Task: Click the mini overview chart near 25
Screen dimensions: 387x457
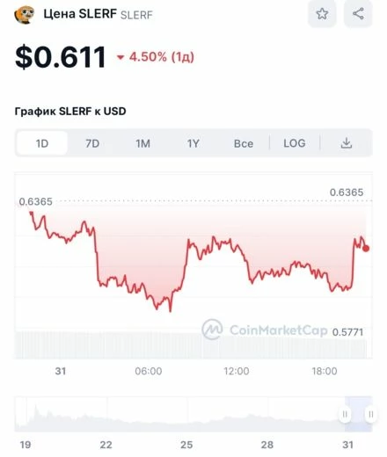Action: (186, 414)
